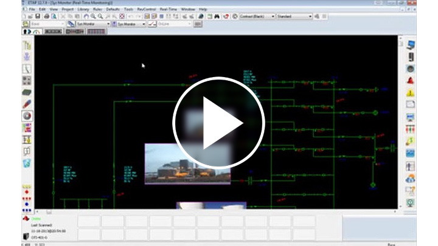Screen dimensions: 438x246
Task: Click the Open folder icon in toolbar
Action: [30, 16]
